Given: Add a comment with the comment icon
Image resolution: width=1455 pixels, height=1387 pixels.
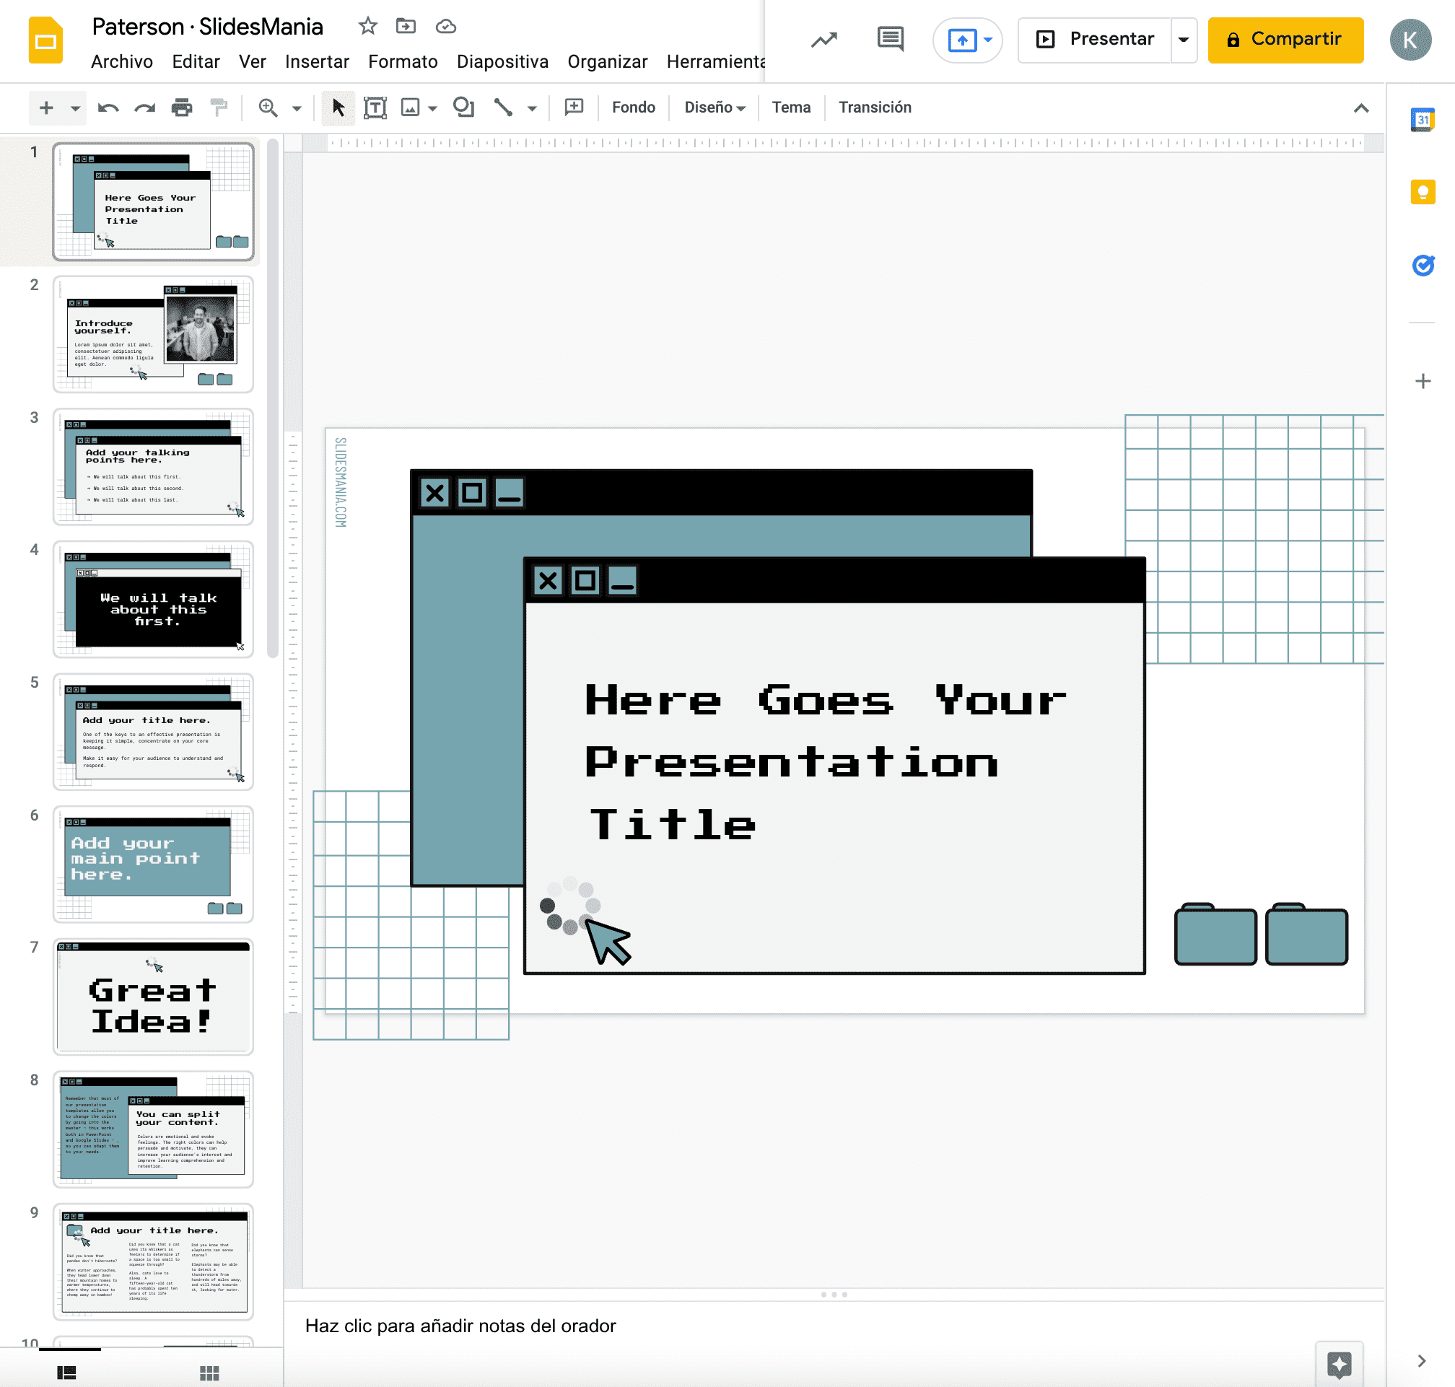Looking at the screenshot, I should (573, 108).
